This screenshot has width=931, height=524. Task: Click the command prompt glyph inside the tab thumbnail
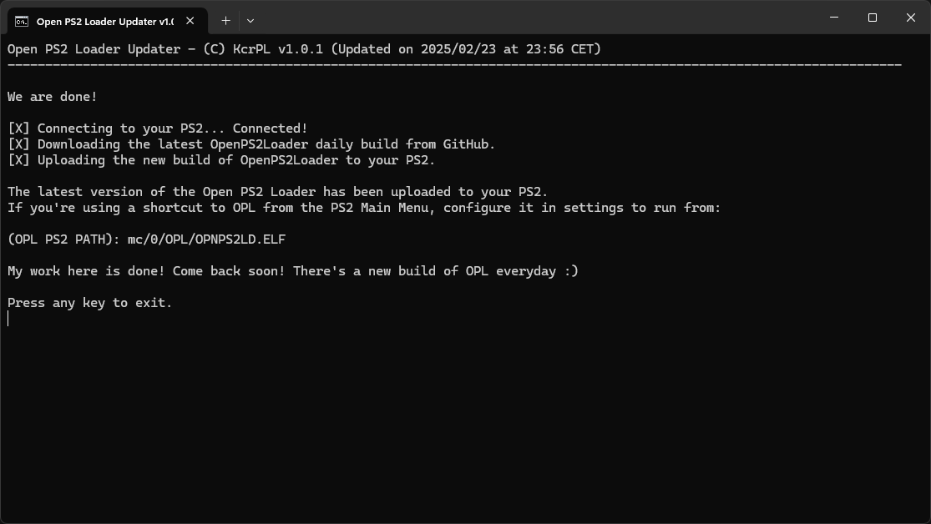coord(21,20)
